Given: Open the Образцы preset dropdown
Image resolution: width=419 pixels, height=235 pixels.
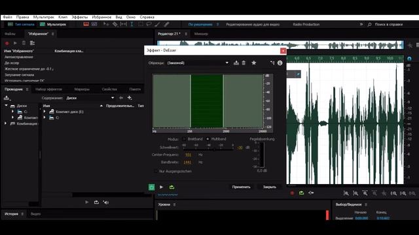Looking at the screenshot, I should tap(198, 63).
